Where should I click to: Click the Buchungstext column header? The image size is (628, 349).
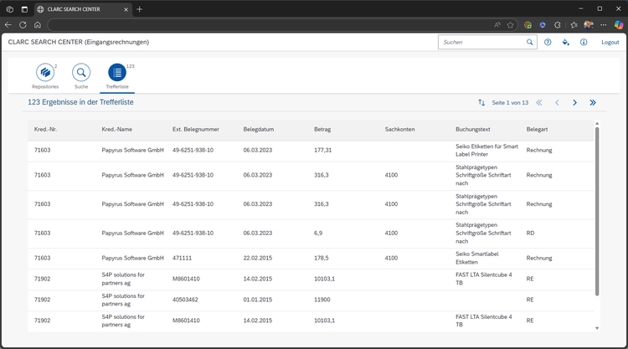click(472, 129)
